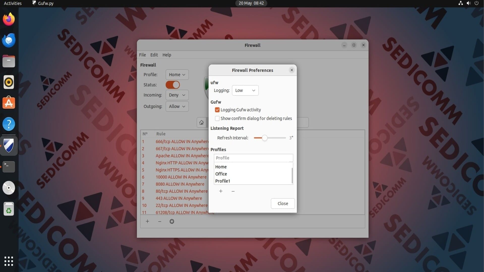Click the Refresh Interval slider handle

pos(264,138)
